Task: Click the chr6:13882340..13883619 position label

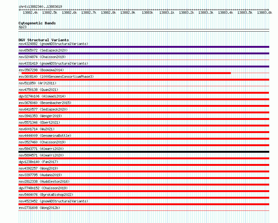Action: [40, 7]
